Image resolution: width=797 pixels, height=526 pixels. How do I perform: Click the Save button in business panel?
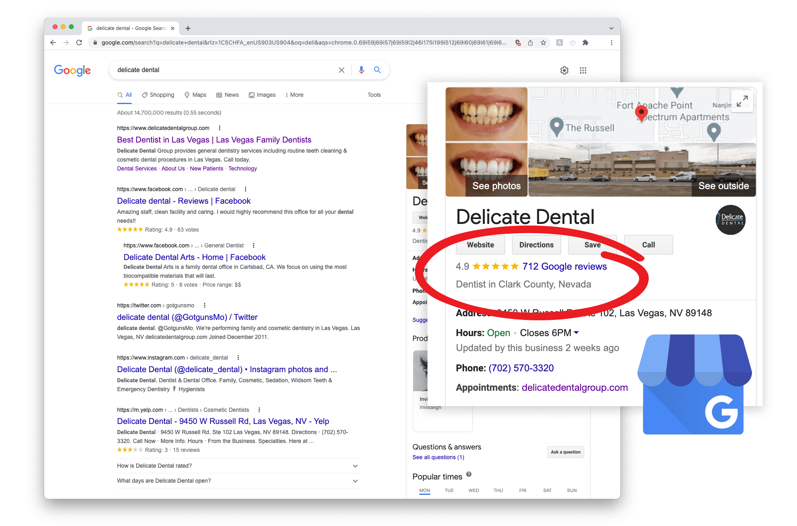point(592,245)
